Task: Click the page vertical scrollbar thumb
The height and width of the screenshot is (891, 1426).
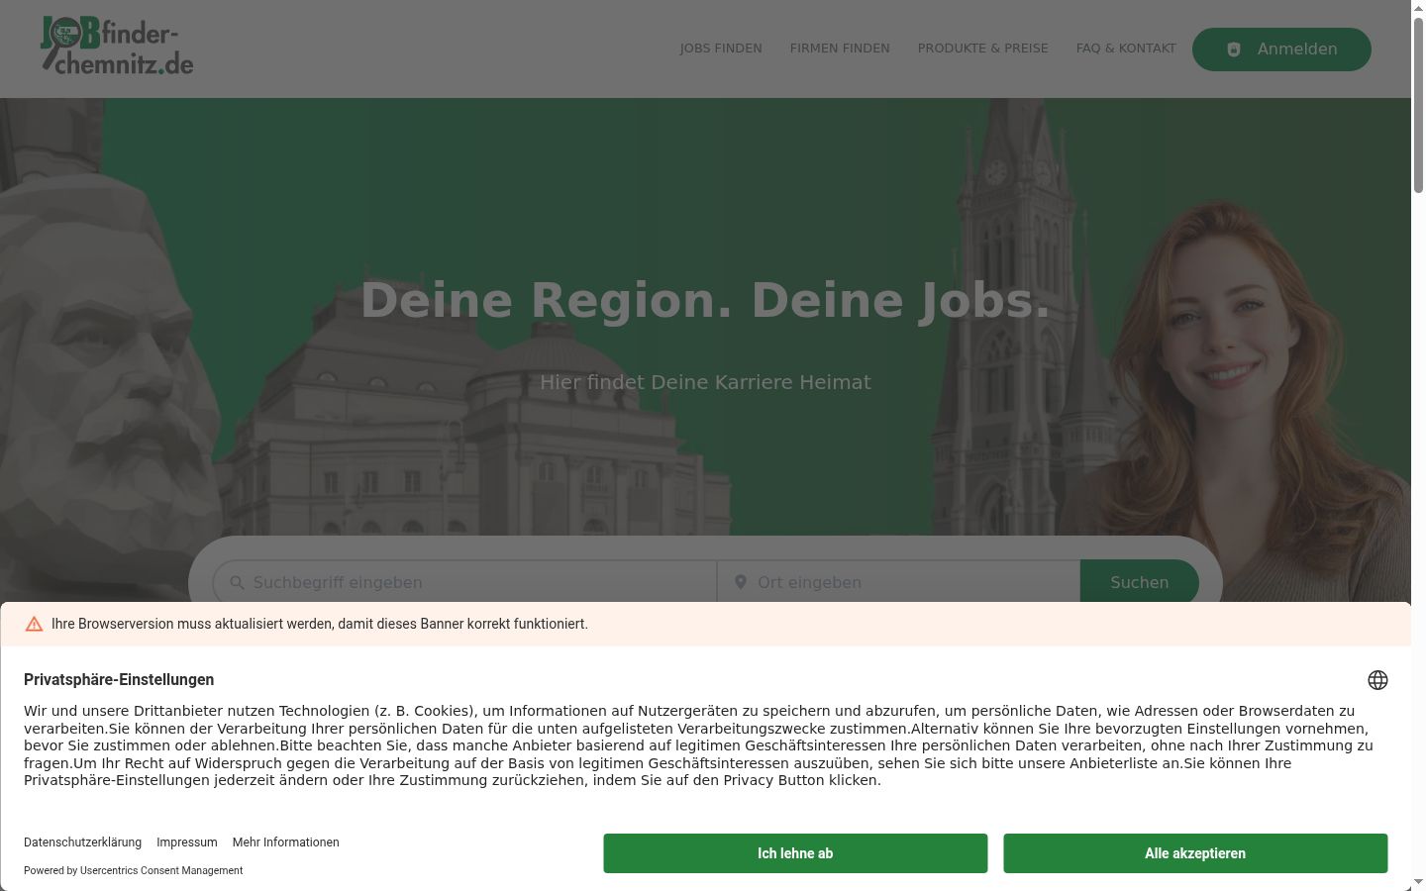Action: [x=1418, y=104]
